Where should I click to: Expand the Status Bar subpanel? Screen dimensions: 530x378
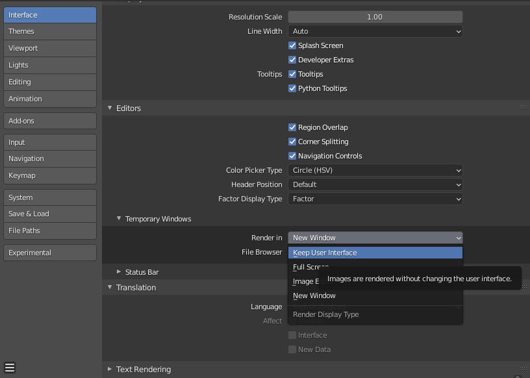119,271
